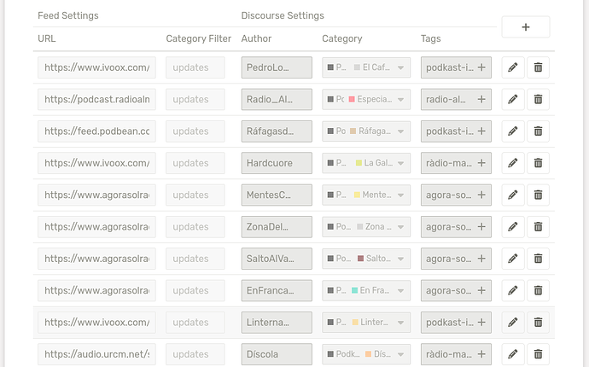Click the MentesC author field
Viewport: 589px width, 367px height.
coord(277,195)
